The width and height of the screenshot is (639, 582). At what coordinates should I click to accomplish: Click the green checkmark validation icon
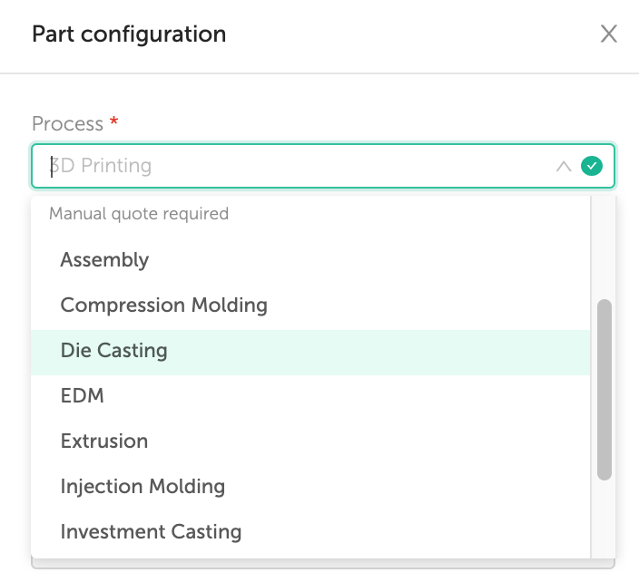click(591, 166)
